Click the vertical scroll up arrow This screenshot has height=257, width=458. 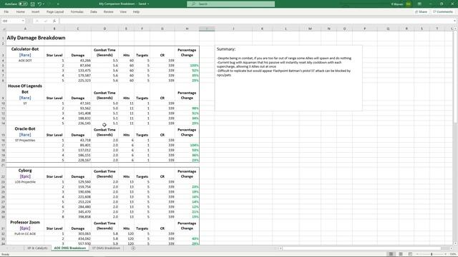(x=455, y=29)
